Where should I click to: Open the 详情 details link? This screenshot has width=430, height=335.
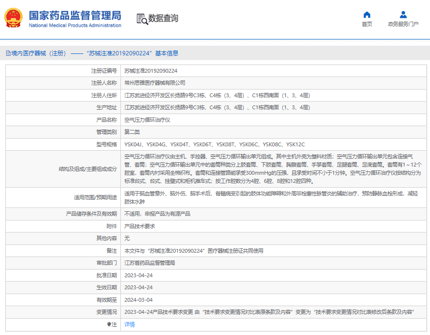130,324
